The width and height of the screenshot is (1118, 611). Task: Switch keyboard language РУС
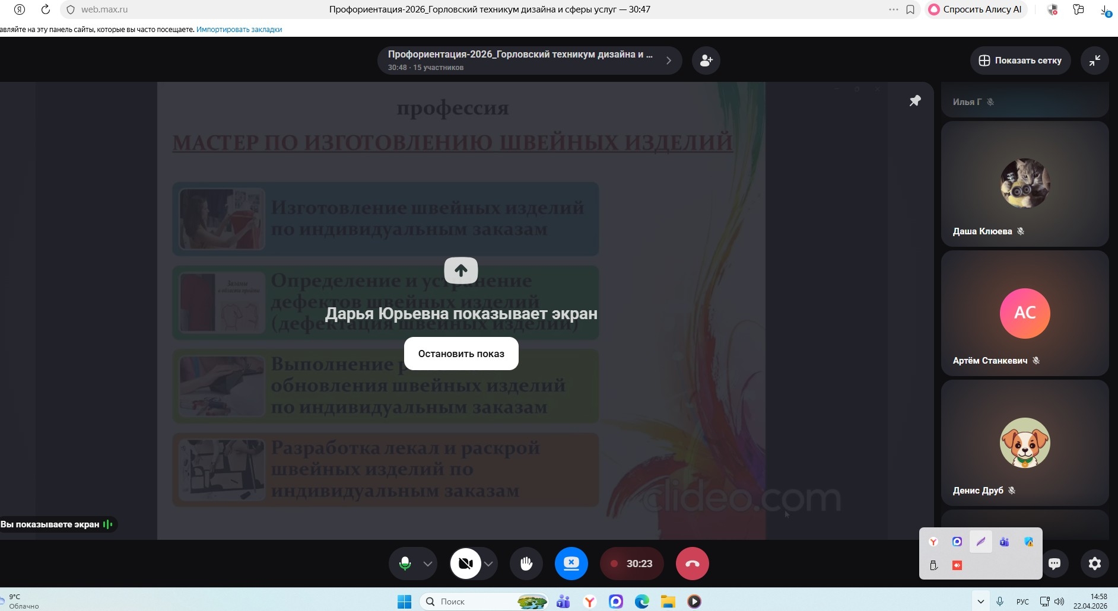[x=1022, y=602]
